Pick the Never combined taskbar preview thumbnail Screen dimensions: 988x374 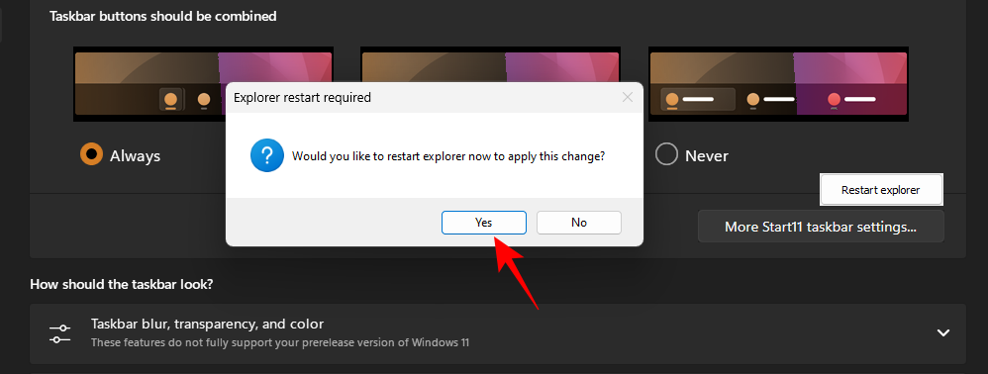pyautogui.click(x=778, y=84)
